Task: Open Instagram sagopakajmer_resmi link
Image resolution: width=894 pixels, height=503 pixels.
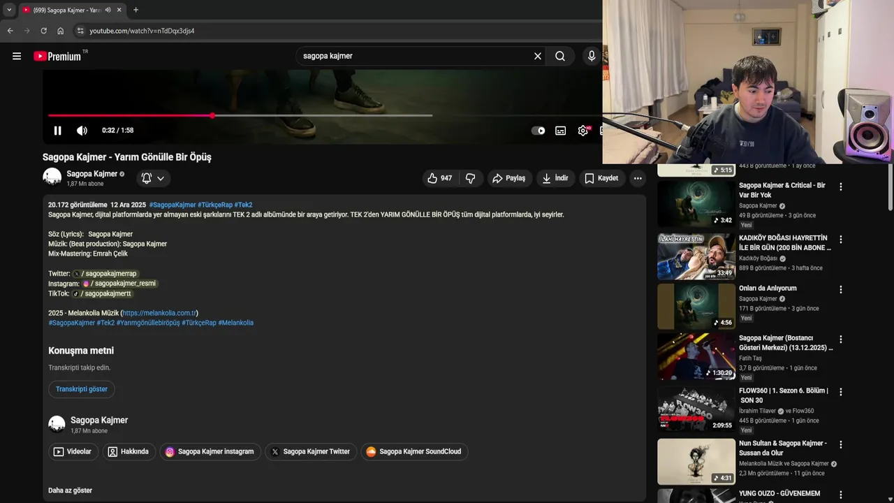Action: click(119, 284)
